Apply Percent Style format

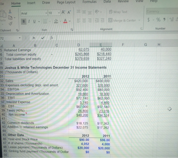point(158,20)
